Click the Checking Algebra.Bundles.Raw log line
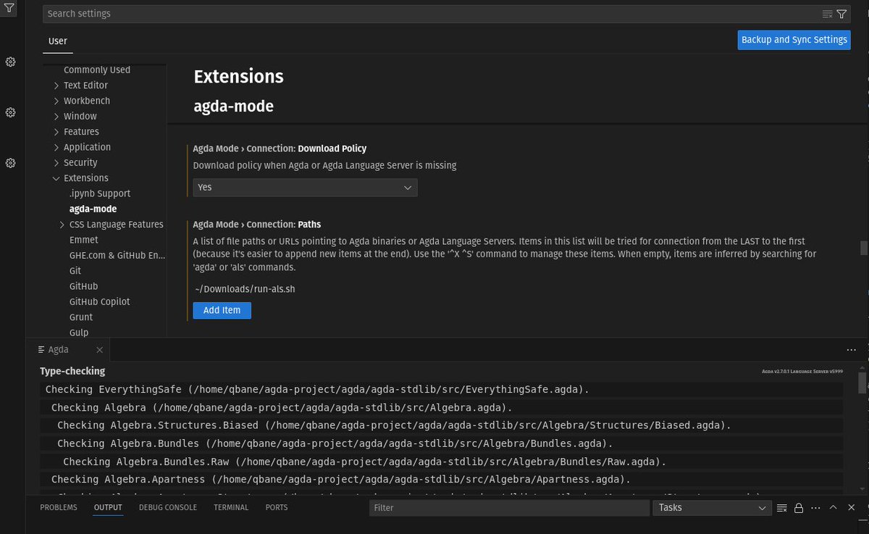 click(x=442, y=462)
